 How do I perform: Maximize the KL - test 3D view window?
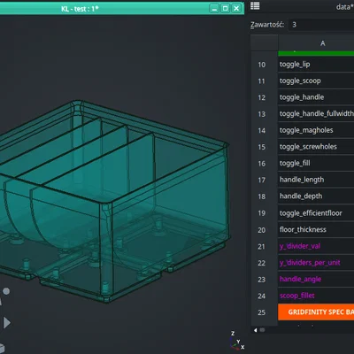226,8
